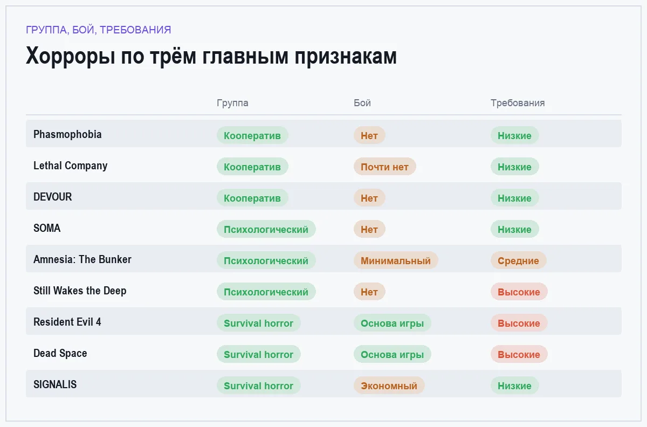Click Survival horror tag for Resident Evil 4
647x427 pixels.
(x=259, y=323)
